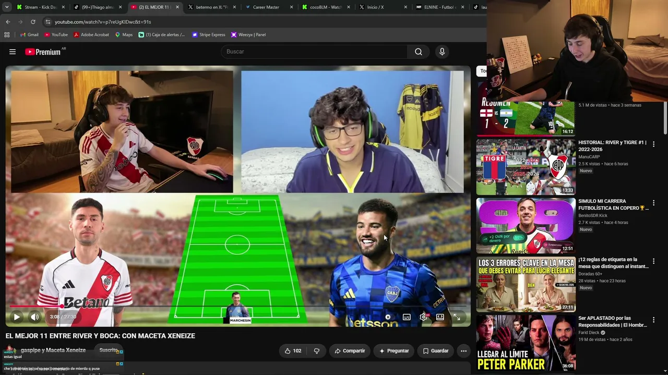The image size is (668, 375).
Task: Save video with the Guardar button
Action: 436,351
